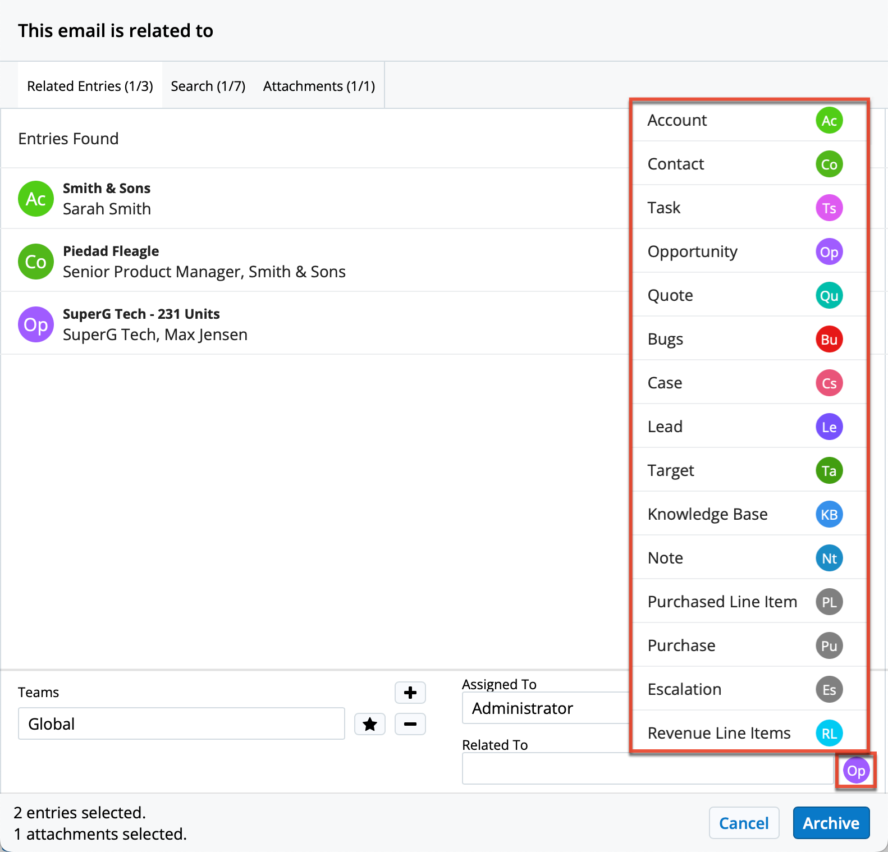Image resolution: width=888 pixels, height=852 pixels.
Task: Focus the Related To input field
Action: coord(648,768)
